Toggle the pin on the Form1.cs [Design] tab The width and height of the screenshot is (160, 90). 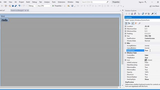tap(25, 10)
